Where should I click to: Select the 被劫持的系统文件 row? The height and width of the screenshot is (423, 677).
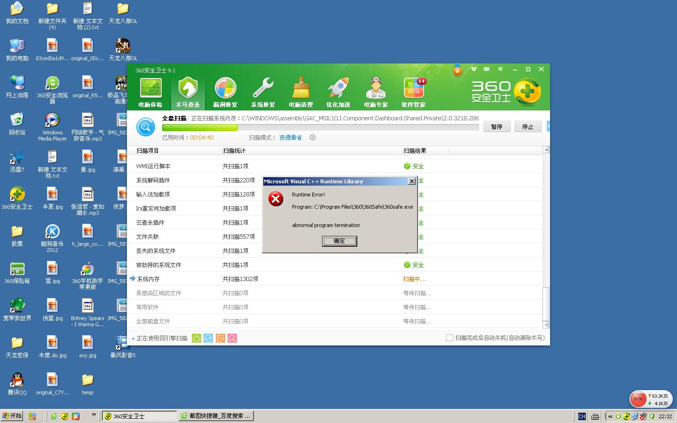click(x=335, y=265)
